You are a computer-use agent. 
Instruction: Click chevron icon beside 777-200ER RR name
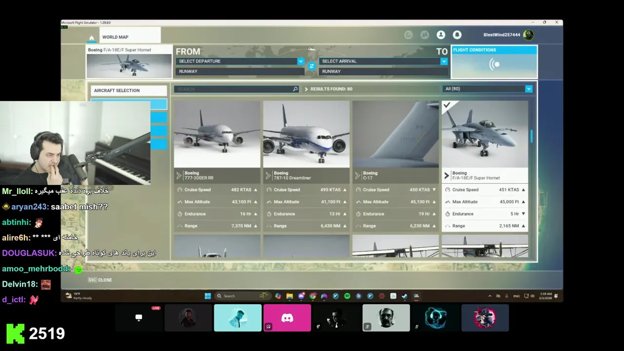(x=179, y=175)
